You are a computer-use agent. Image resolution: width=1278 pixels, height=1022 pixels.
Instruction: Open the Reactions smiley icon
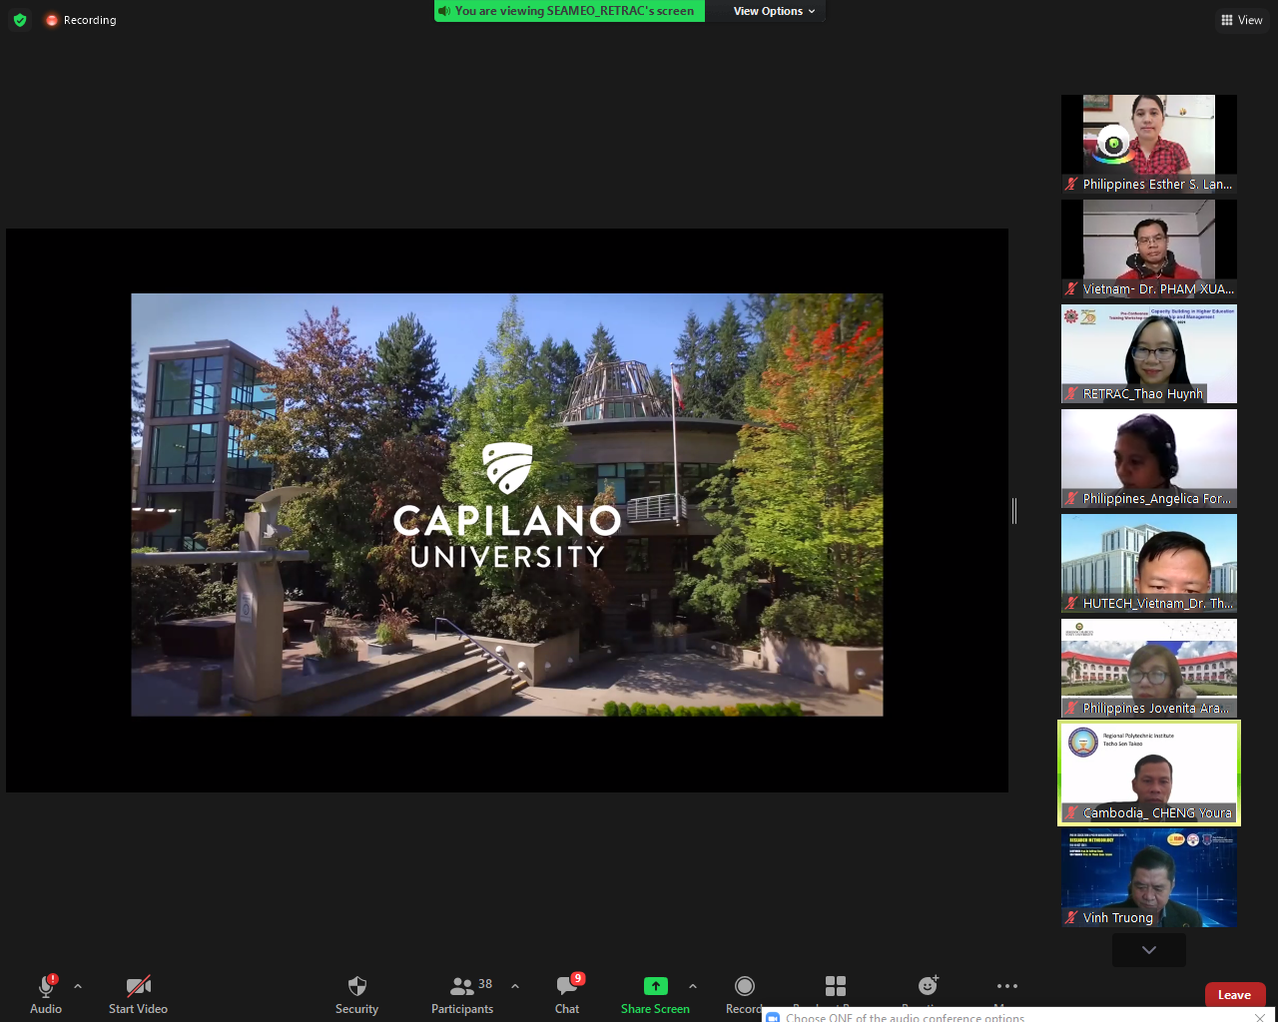pyautogui.click(x=929, y=986)
